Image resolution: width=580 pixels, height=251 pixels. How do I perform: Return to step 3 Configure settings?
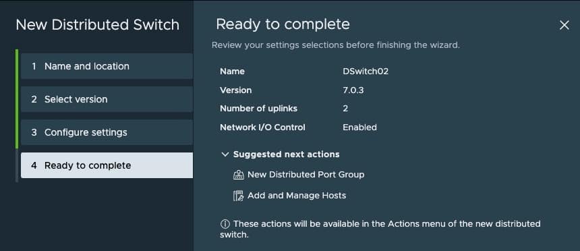[x=107, y=132]
